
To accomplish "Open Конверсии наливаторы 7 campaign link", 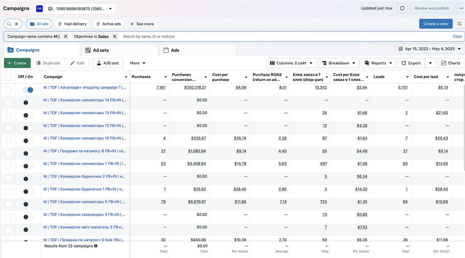I will pos(85,164).
